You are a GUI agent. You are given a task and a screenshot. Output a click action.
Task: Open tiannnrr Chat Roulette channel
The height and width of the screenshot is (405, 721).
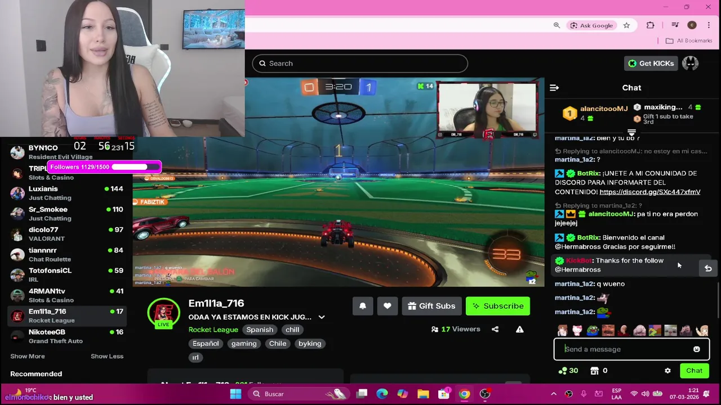click(68, 254)
